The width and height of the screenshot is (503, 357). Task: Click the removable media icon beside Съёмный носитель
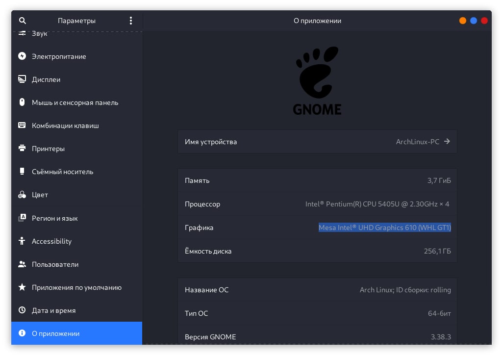pyautogui.click(x=22, y=171)
